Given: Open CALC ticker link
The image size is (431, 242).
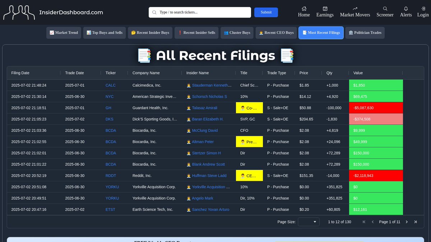Looking at the screenshot, I should (x=111, y=85).
